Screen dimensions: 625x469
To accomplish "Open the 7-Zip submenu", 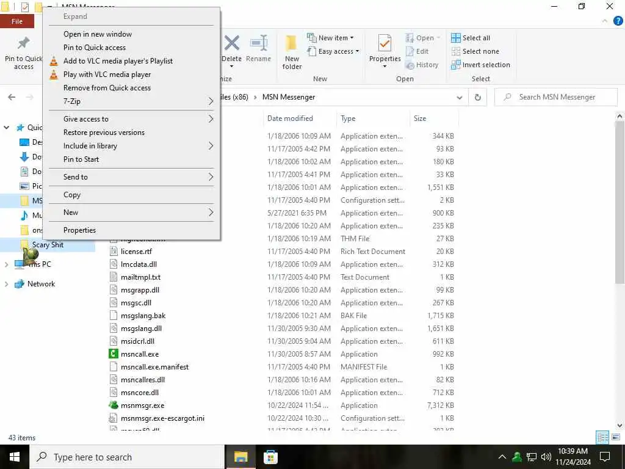I will [x=132, y=101].
